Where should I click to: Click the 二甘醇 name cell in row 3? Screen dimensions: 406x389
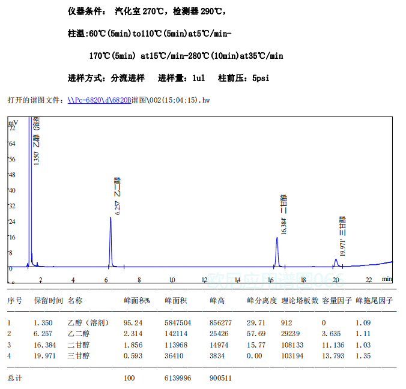point(78,345)
